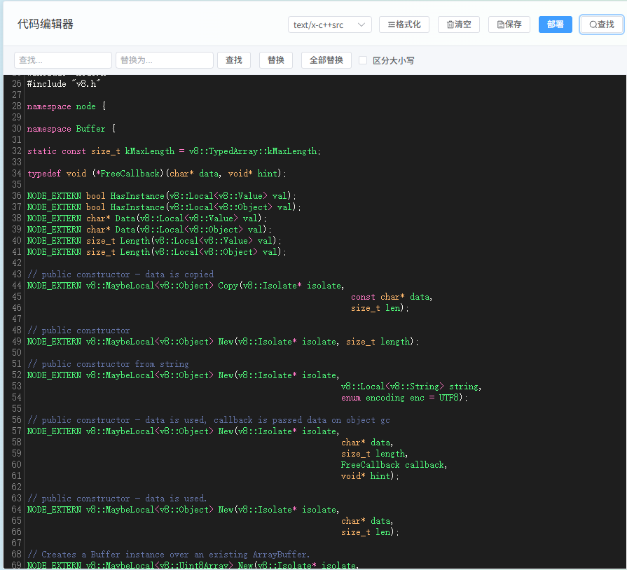
Task: Click the 替换 button
Action: [276, 60]
